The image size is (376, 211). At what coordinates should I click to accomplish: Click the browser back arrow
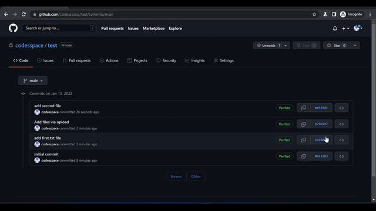(6, 14)
